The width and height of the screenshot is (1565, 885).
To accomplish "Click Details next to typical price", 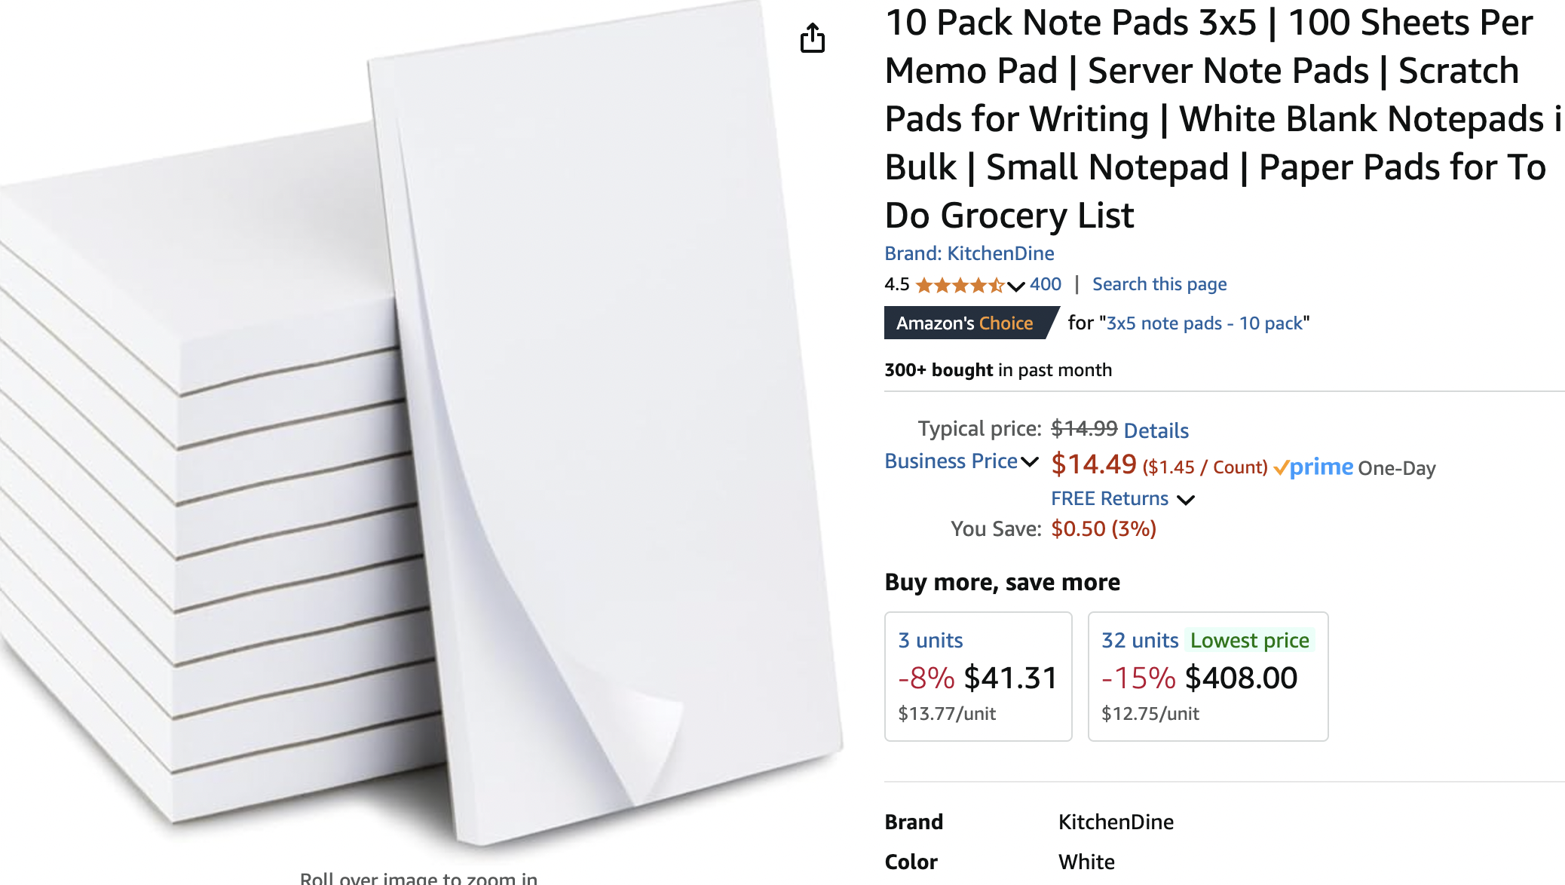I will 1156,430.
